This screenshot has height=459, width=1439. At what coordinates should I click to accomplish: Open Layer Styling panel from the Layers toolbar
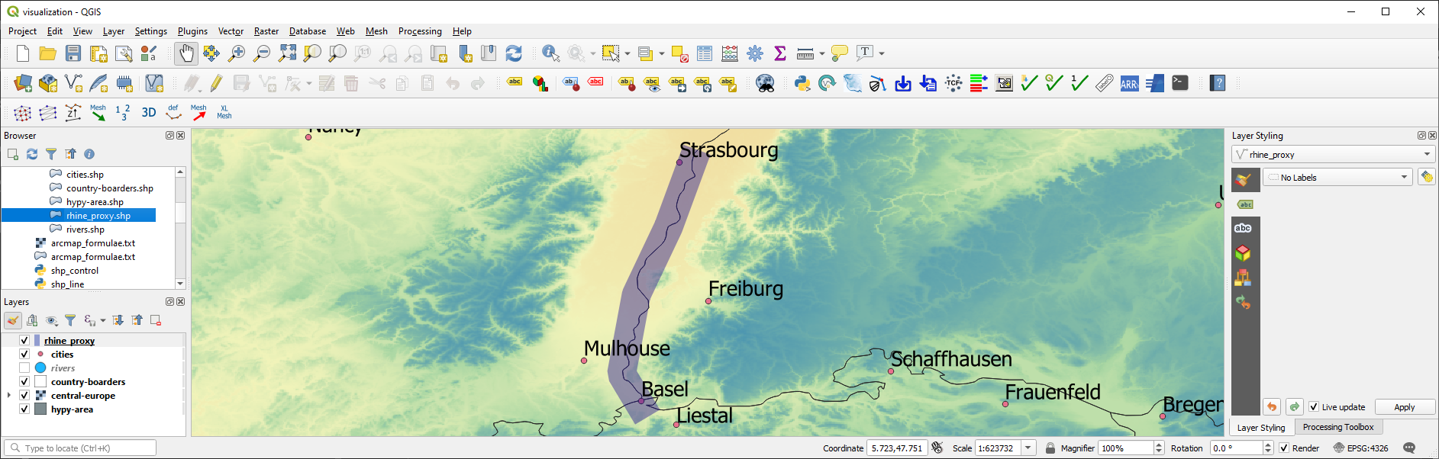pos(13,320)
